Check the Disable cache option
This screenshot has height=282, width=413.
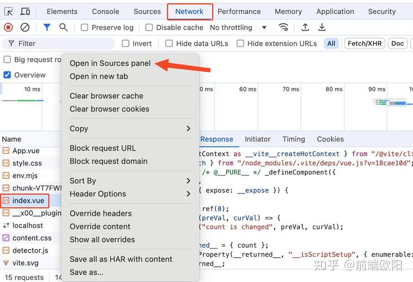tap(149, 27)
